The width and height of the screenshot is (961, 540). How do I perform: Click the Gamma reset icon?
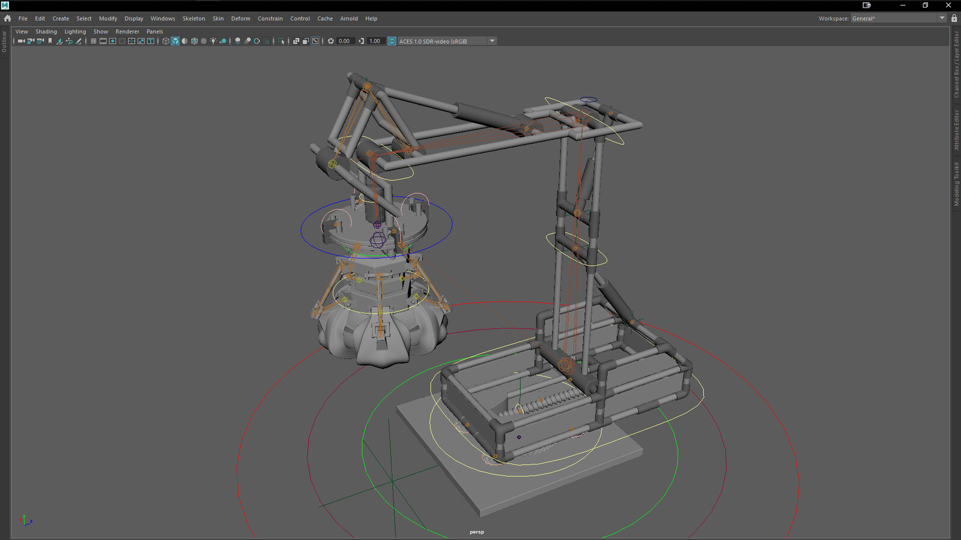[x=361, y=41]
